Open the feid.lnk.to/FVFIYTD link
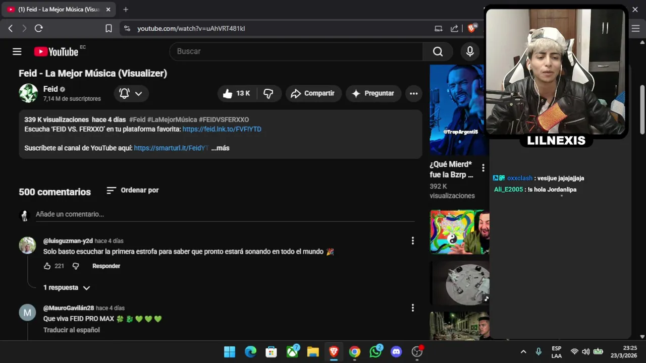The height and width of the screenshot is (363, 646). click(222, 129)
